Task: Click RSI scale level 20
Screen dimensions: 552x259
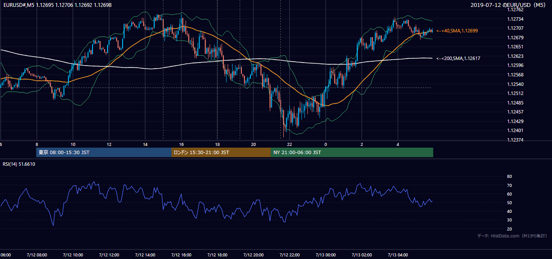Action: 509,229
